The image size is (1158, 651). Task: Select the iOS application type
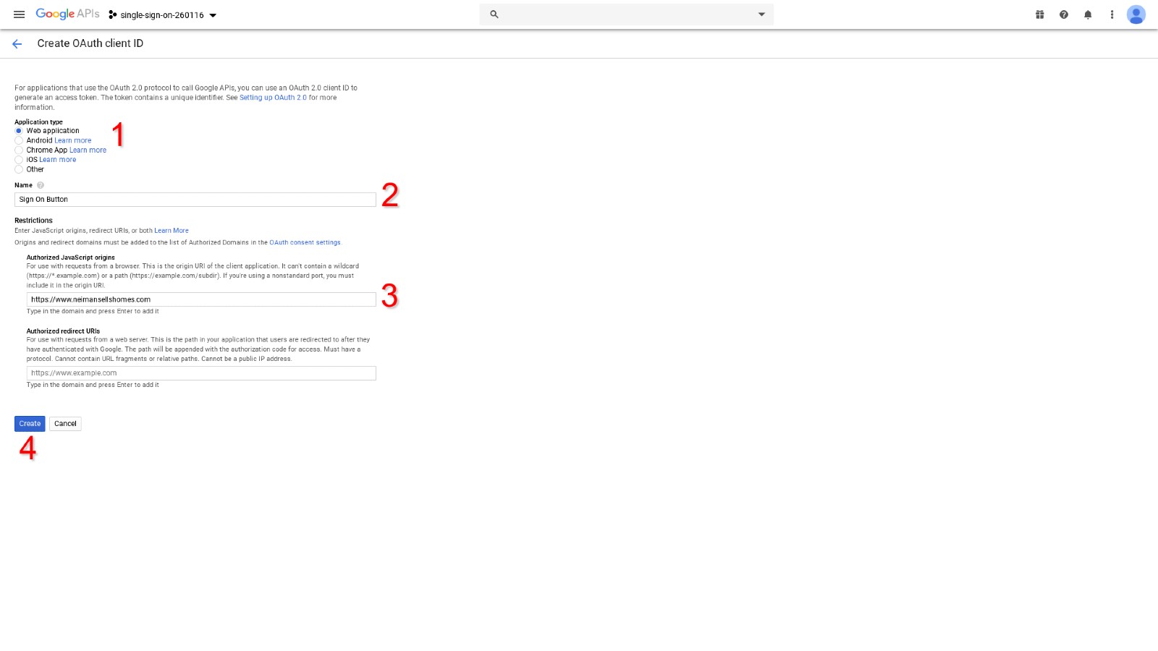19,159
